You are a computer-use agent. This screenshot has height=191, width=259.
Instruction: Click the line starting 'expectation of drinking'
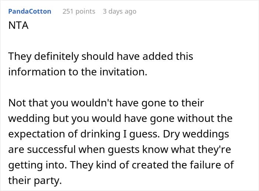(x=119, y=134)
